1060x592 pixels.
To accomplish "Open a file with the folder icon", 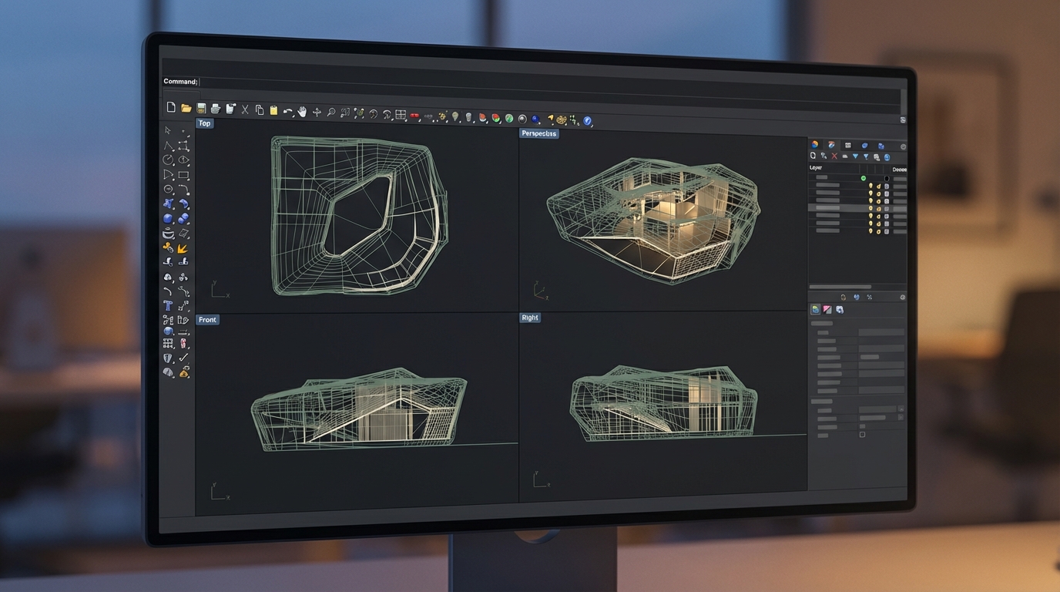I will click(186, 109).
